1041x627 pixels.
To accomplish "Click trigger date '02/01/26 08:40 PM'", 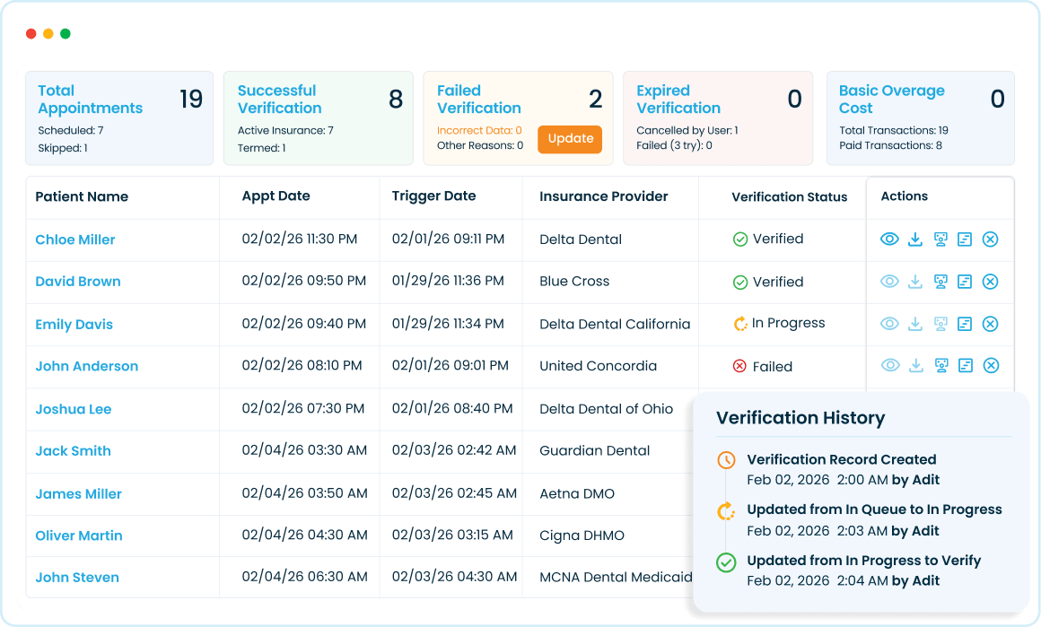I will (452, 409).
